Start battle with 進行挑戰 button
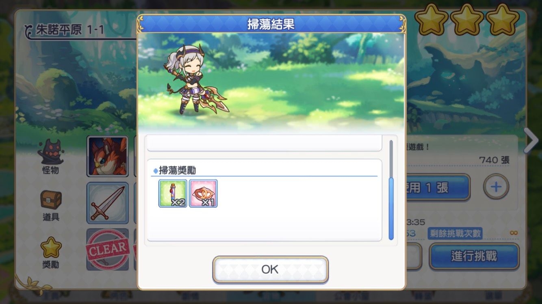The width and height of the screenshot is (542, 304). click(x=474, y=256)
